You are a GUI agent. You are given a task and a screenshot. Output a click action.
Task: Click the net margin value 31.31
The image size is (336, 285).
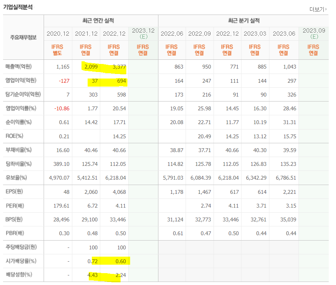click(x=290, y=122)
